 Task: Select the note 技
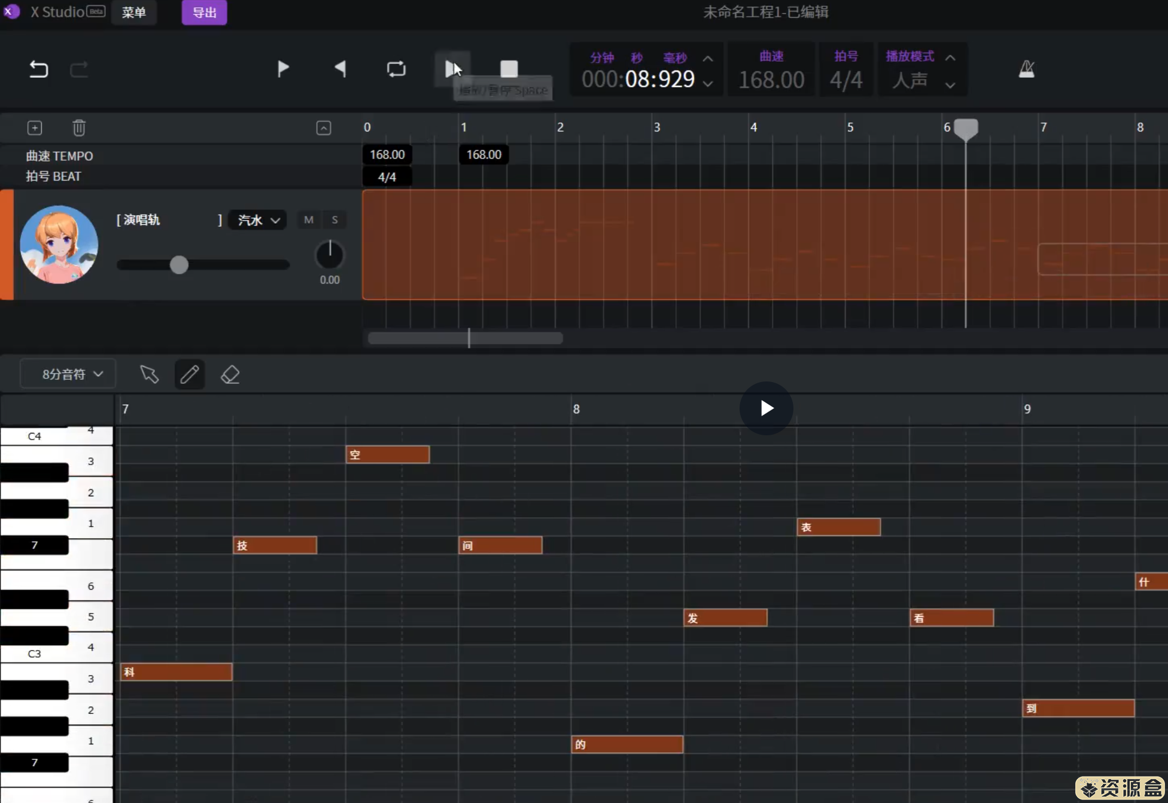click(x=275, y=545)
